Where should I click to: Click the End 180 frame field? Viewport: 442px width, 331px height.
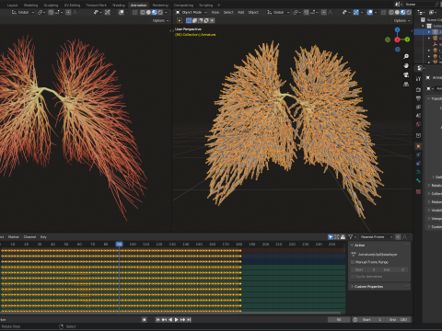click(398, 319)
